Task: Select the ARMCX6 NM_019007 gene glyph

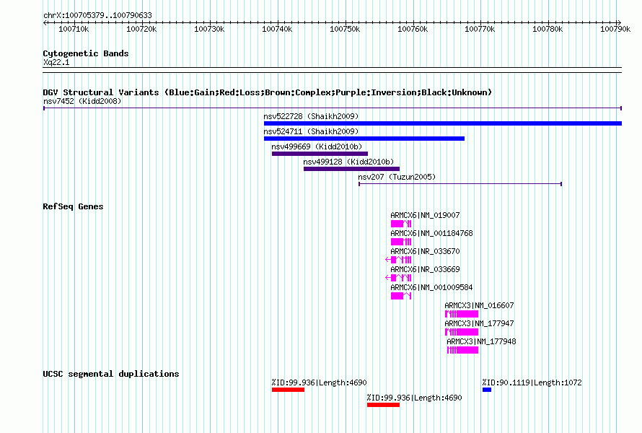Action: (x=401, y=224)
